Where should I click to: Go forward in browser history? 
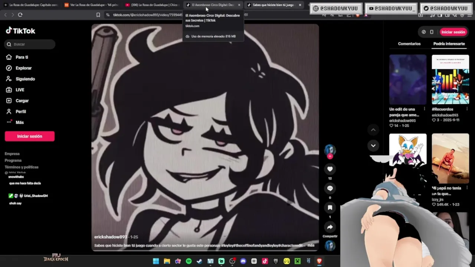[x=12, y=14]
